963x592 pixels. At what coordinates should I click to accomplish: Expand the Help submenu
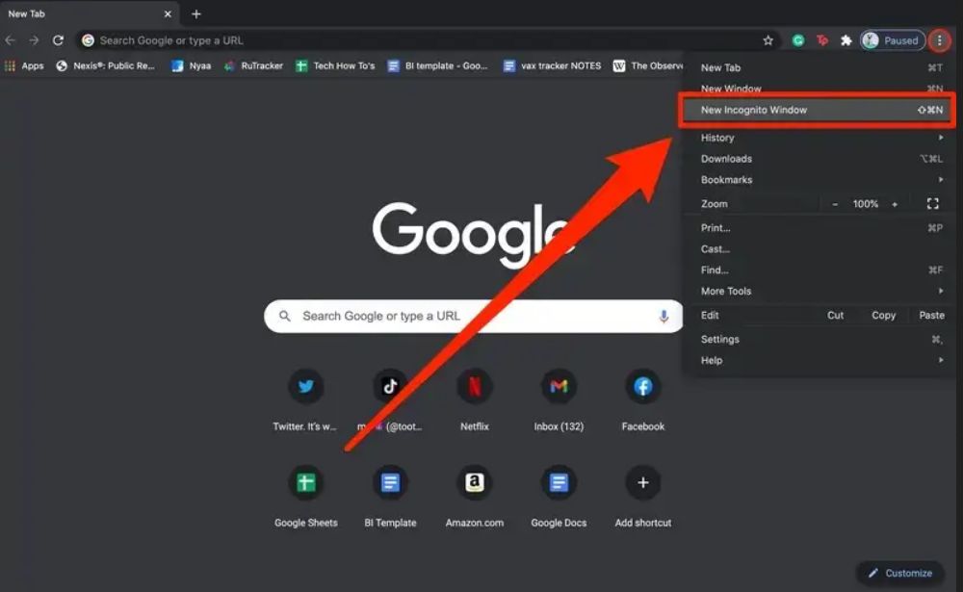tap(820, 360)
